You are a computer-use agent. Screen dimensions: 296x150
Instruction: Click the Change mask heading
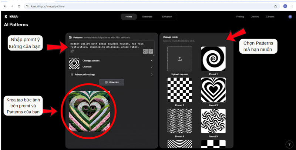click(170, 37)
